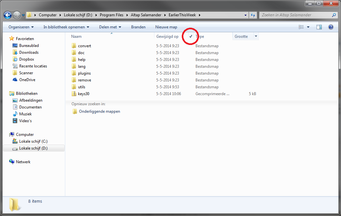Open the keys30 compressed file
Viewport: 341px width, 216px height.
(84, 94)
